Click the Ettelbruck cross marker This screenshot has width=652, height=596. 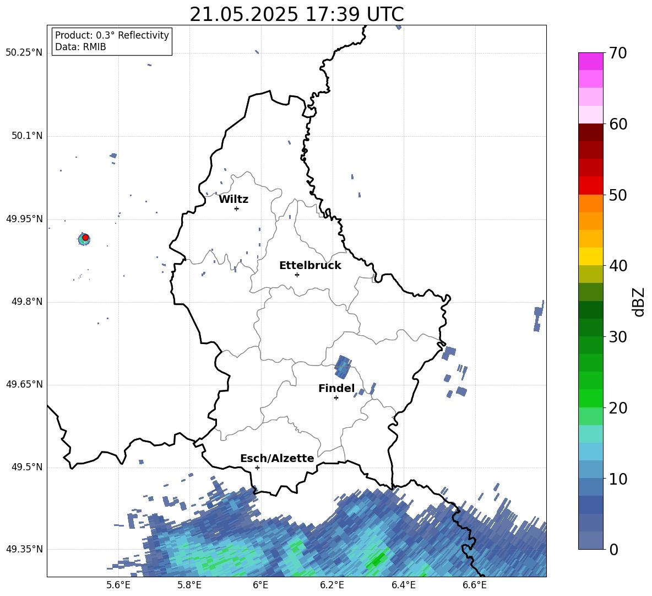297,275
